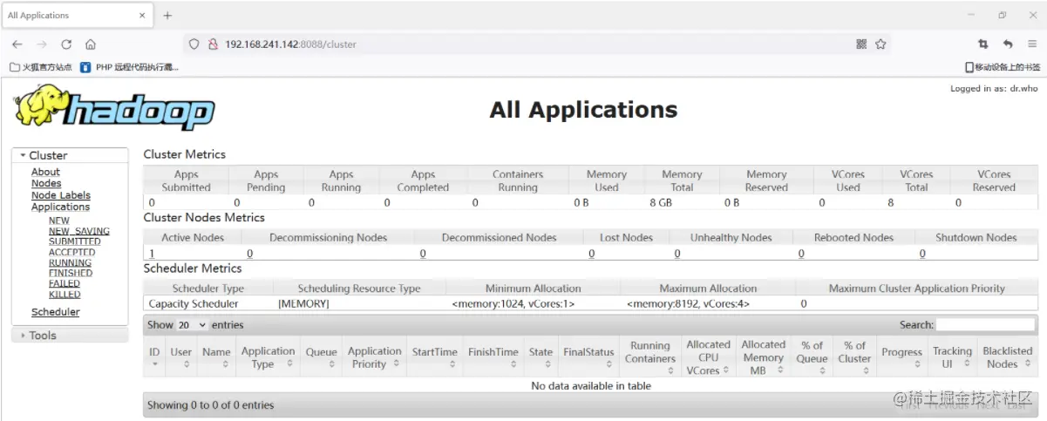Click the shield tracking protection icon

194,44
